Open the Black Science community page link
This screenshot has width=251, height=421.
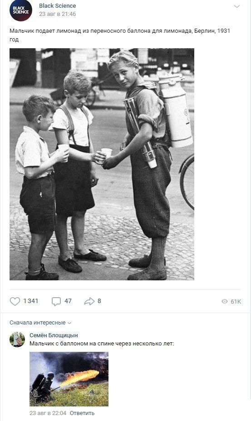click(57, 5)
